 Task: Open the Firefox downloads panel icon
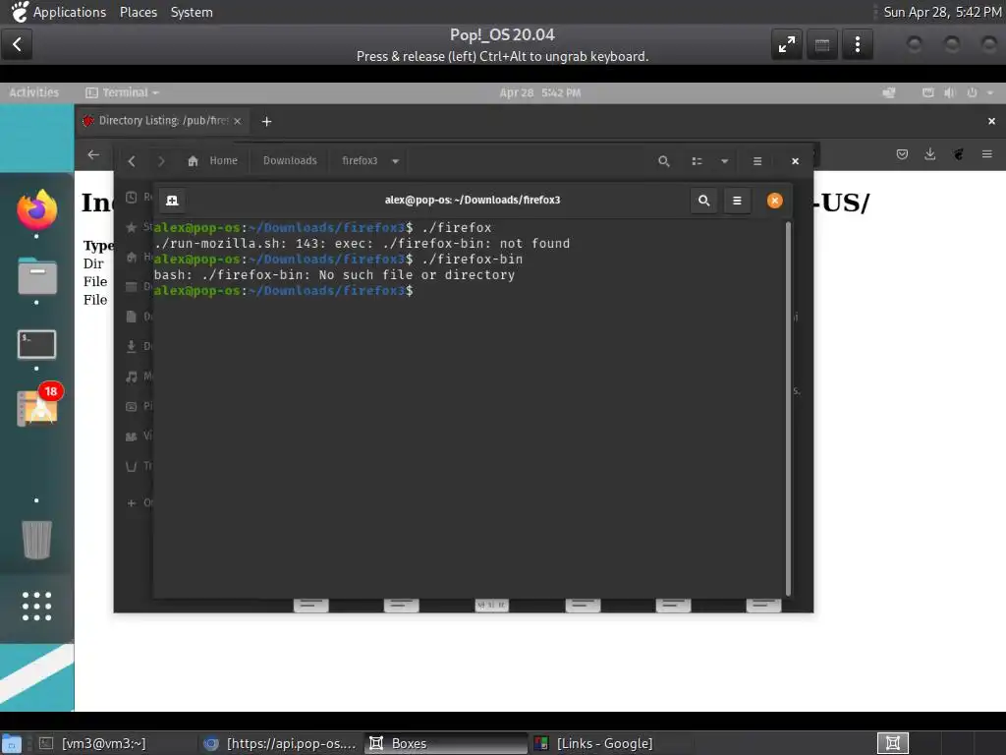point(929,154)
